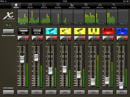Viewport: 130px width, 97px height.
Task: Click the channel 7 pan control
Action: (108, 39)
